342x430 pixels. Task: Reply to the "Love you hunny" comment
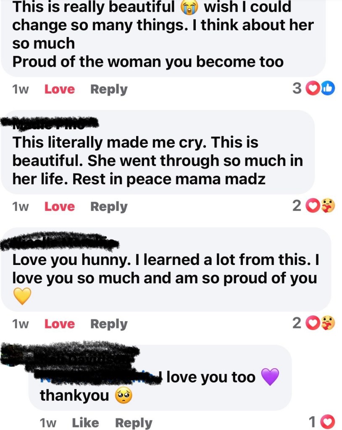109,324
